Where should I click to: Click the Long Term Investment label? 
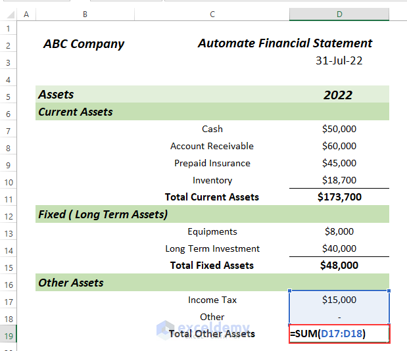[212, 248]
